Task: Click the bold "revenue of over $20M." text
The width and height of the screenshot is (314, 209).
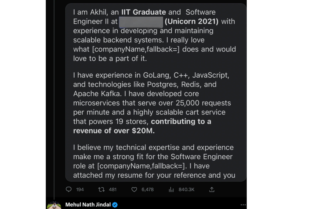Action: (x=114, y=131)
